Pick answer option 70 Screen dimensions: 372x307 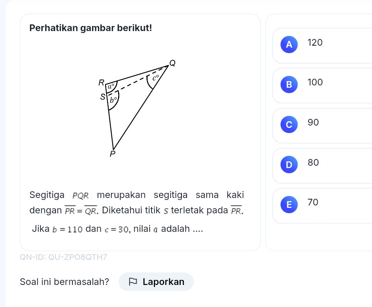(x=313, y=202)
